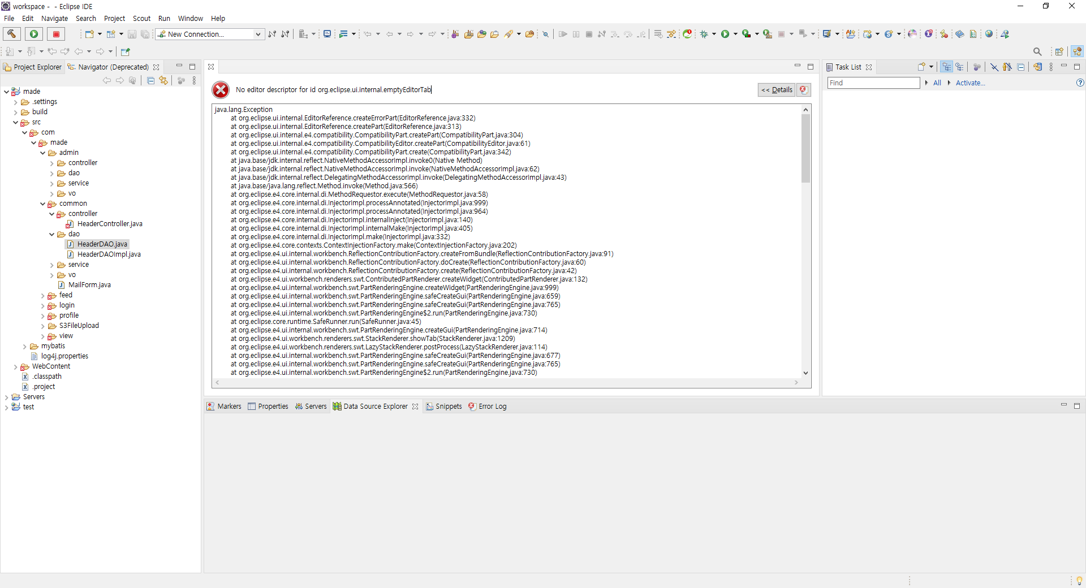1086x588 pixels.
Task: Click the Activate... link
Action: (970, 83)
